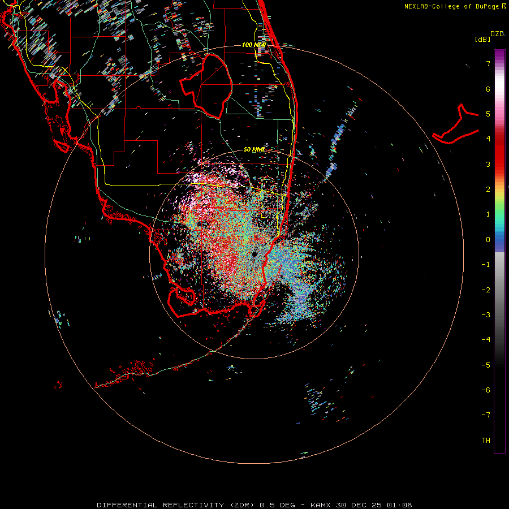Click the DIFFERENTIAL REFLECTIVITY (ZDR) title text
This screenshot has height=509, width=509.
tap(176, 505)
